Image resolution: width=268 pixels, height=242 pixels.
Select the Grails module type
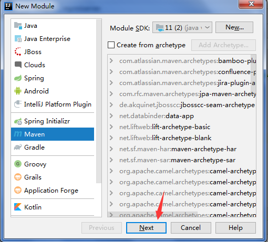coord(53,177)
